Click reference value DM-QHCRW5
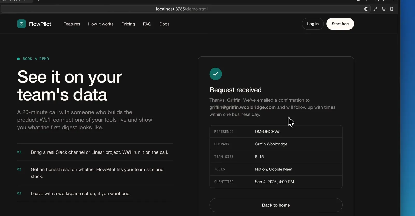415x216 pixels. (x=268, y=131)
